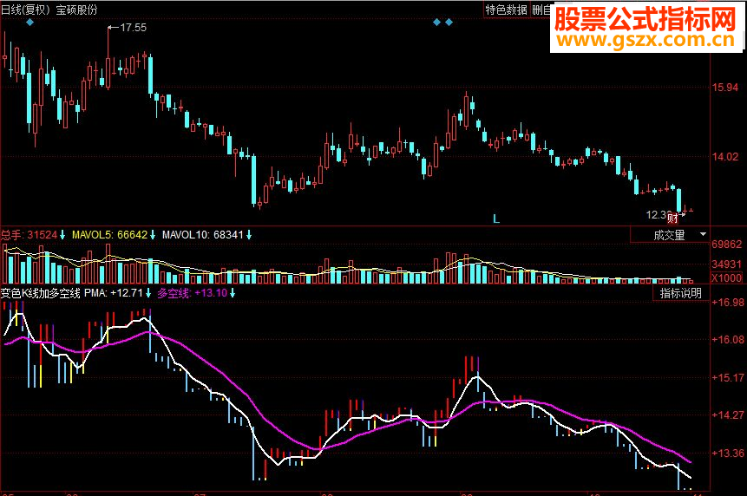Click the 多空线: +13.10 readout
747x496 pixels.
(x=193, y=293)
